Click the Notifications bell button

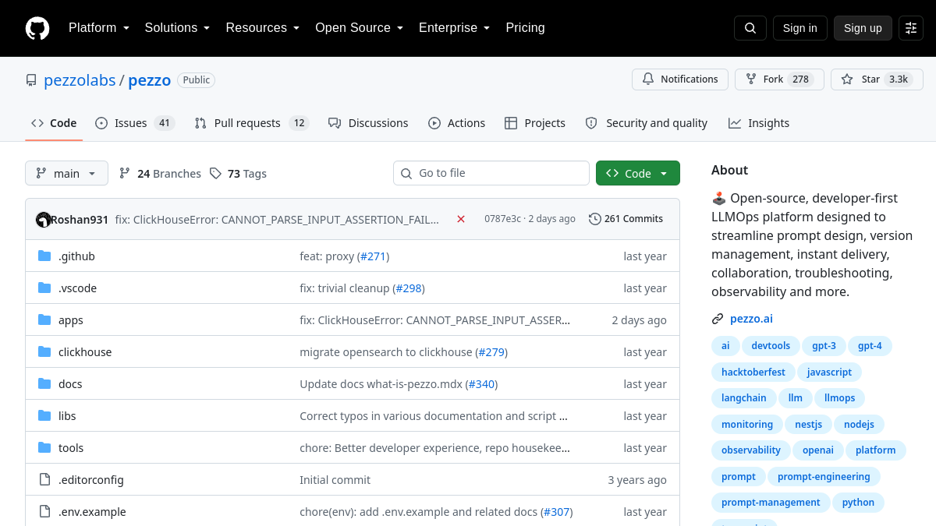tap(680, 79)
